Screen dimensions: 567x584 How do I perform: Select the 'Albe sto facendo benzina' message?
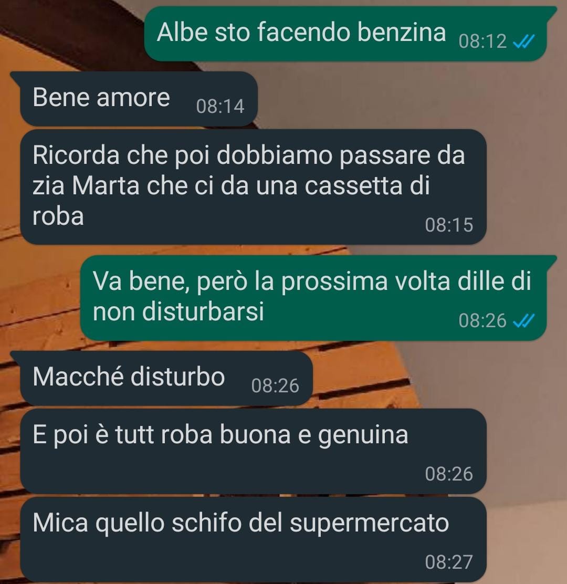coord(346,34)
